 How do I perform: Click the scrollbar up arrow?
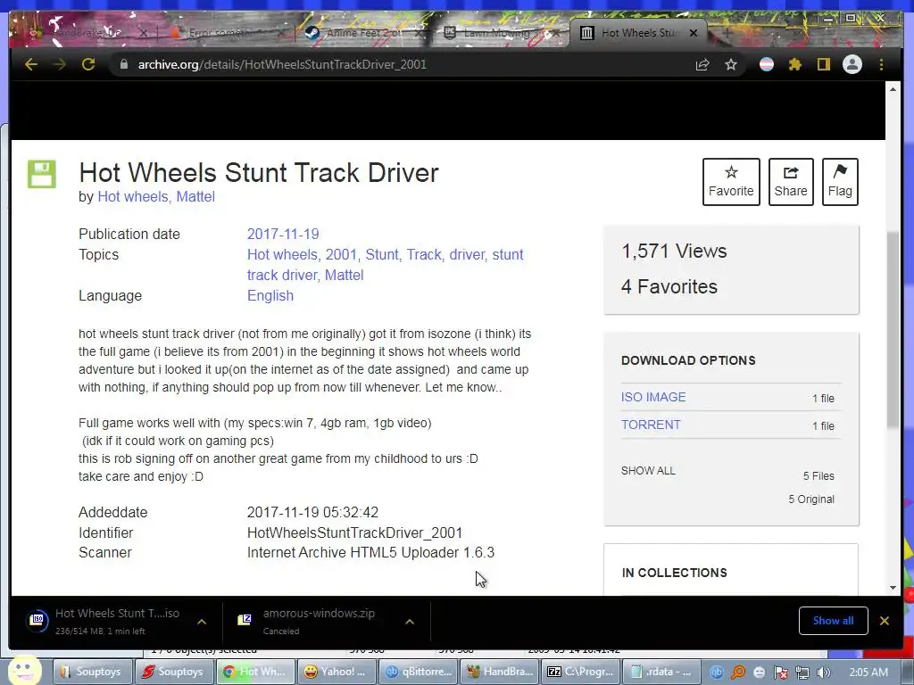pyautogui.click(x=893, y=88)
